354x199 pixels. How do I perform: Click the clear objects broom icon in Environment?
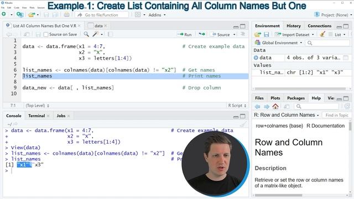click(x=322, y=34)
